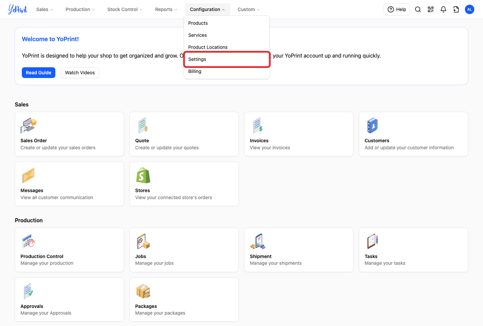Screen dimensions: 483x326
Task: Open the Help button
Action: pyautogui.click(x=397, y=9)
